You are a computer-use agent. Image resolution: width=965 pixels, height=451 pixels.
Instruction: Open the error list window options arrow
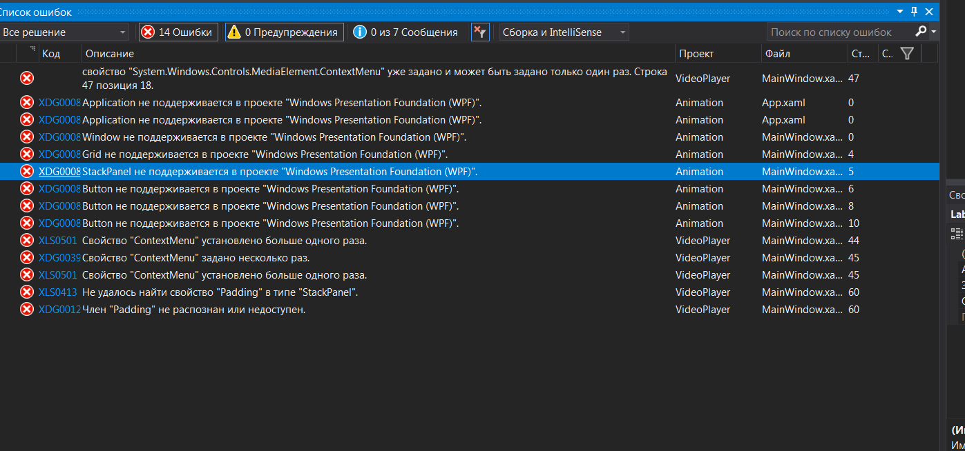click(900, 11)
